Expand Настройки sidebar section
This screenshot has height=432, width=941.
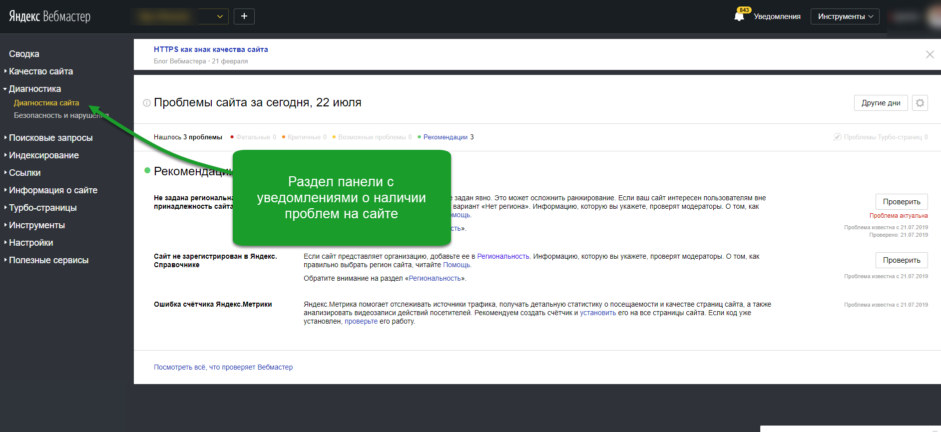click(28, 243)
